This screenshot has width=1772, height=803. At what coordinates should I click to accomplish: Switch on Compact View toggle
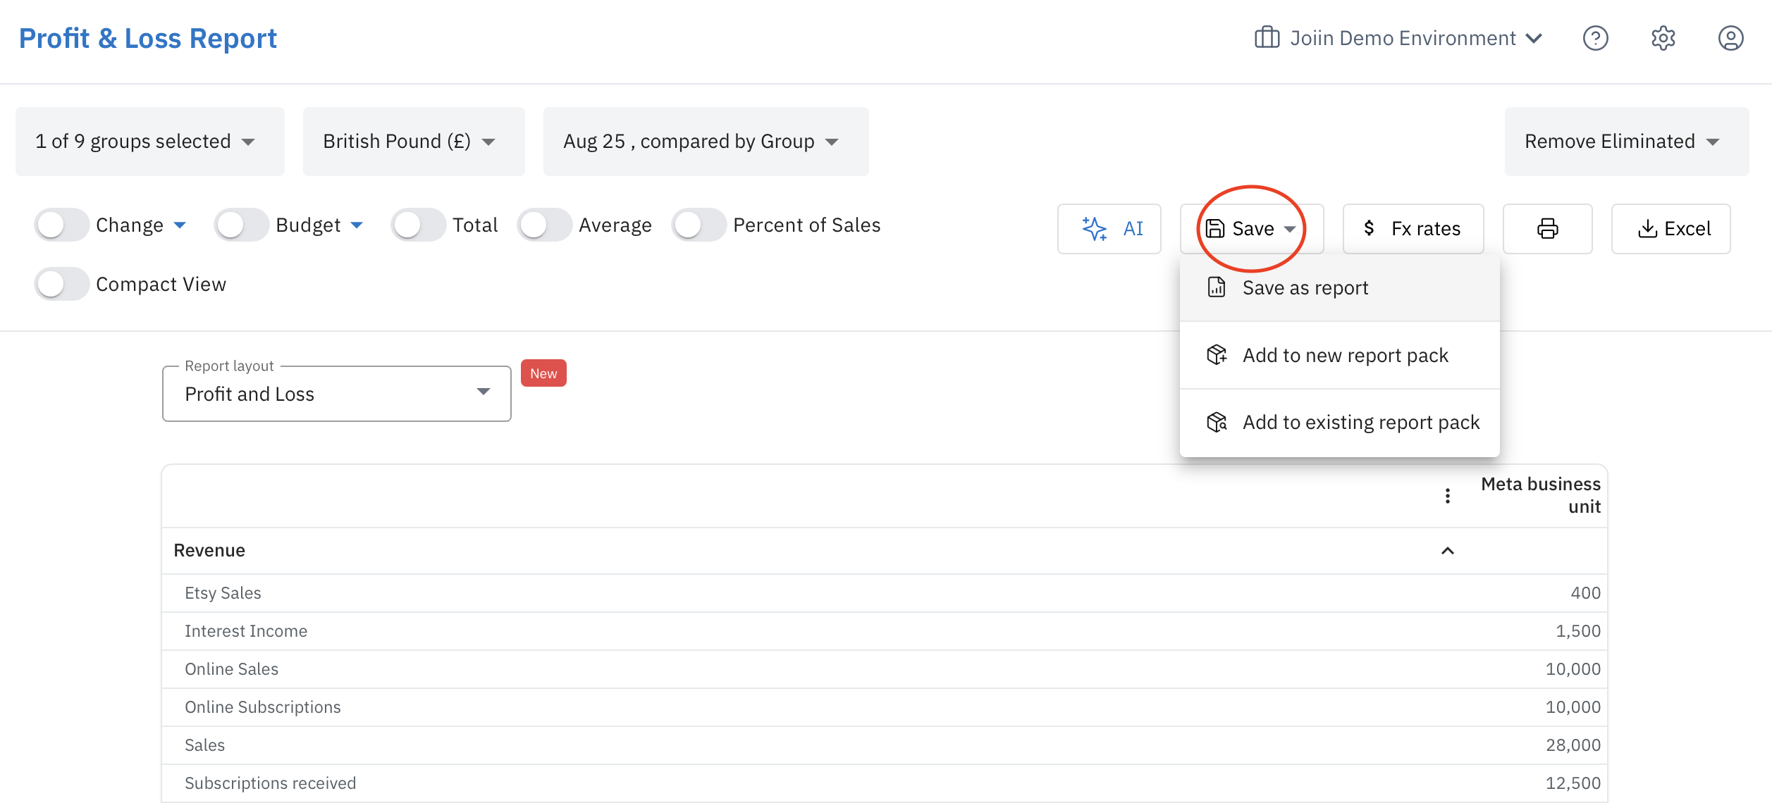click(x=61, y=285)
